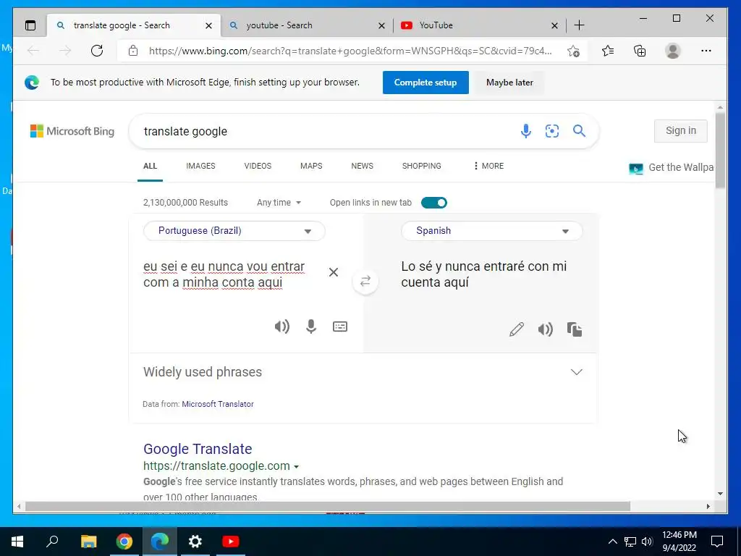This screenshot has height=556, width=741.
Task: Clear the Portuguese source text
Action: pyautogui.click(x=334, y=272)
